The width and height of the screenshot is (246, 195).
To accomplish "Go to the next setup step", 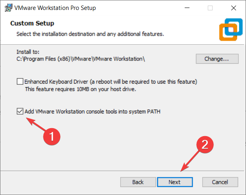I will click(x=175, y=182).
